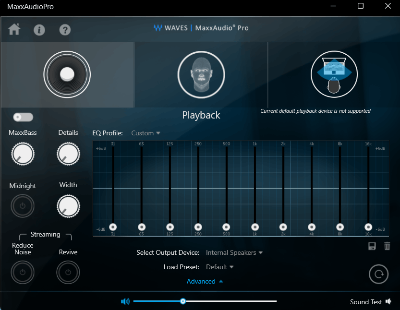Close the MaxxAudioPro window
400x310 pixels.
[388, 6]
